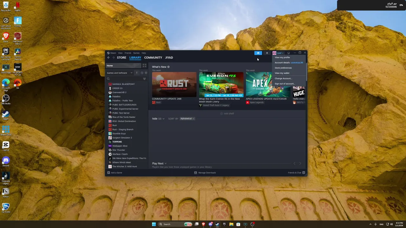Open OBS Studio desktop icon
The height and width of the screenshot is (228, 406).
pyautogui.click(x=6, y=100)
